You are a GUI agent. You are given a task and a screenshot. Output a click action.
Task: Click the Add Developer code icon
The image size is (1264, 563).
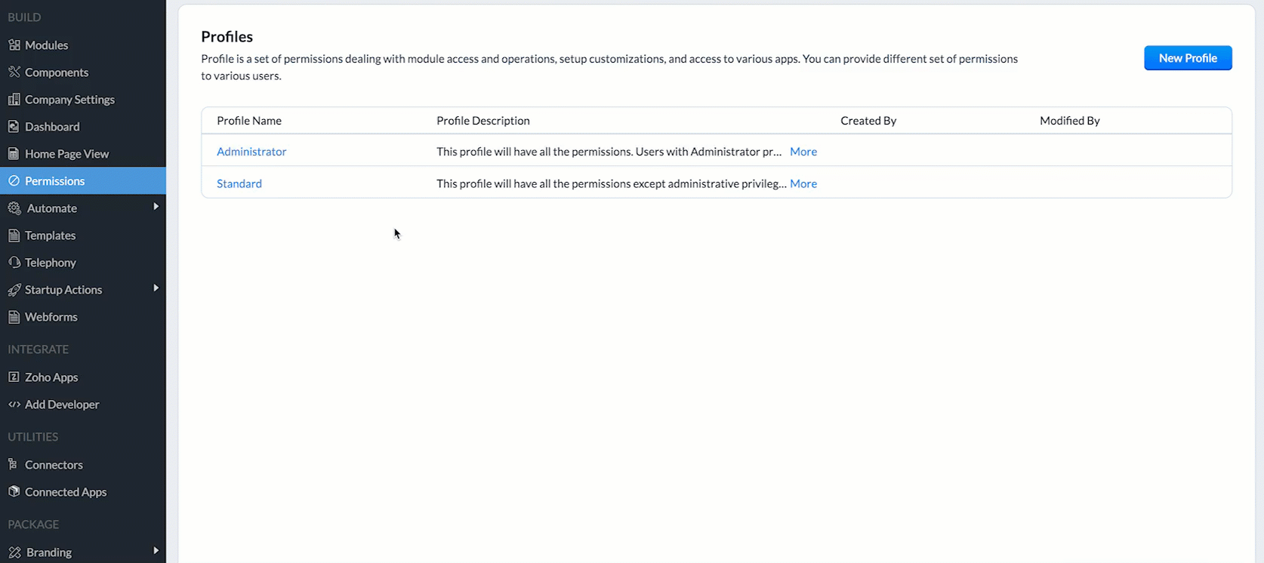[14, 405]
